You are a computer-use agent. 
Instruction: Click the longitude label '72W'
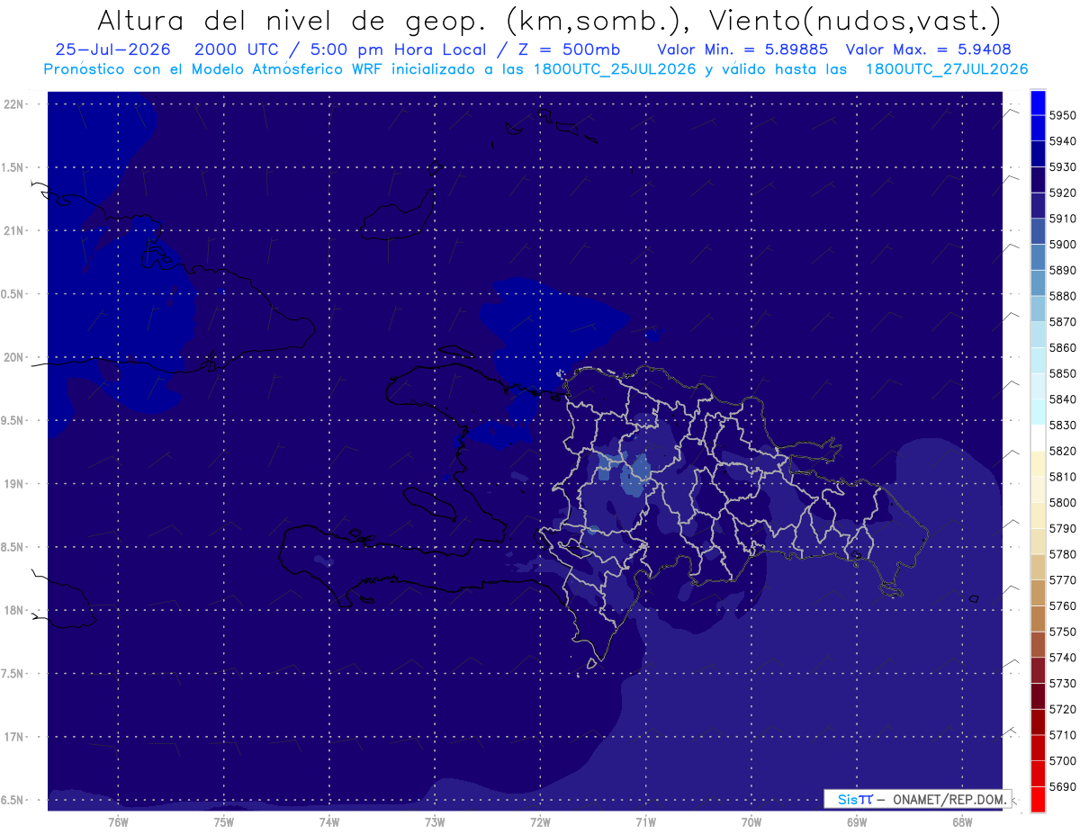pos(541,821)
